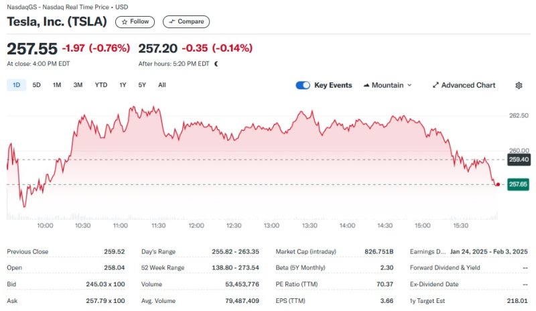Click the green 257.65 price tag
536x311 pixels.
(519, 184)
